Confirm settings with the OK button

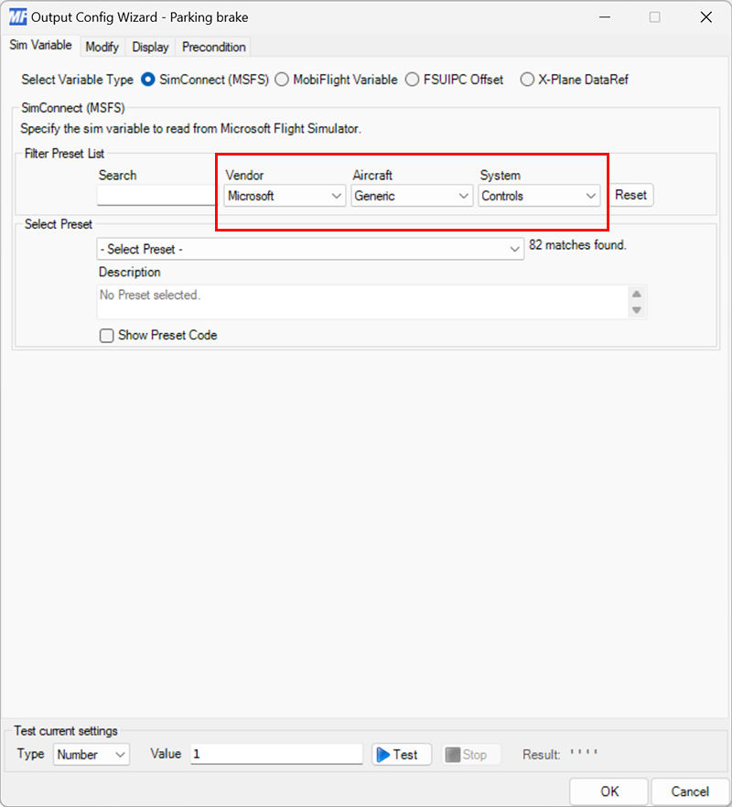608,791
